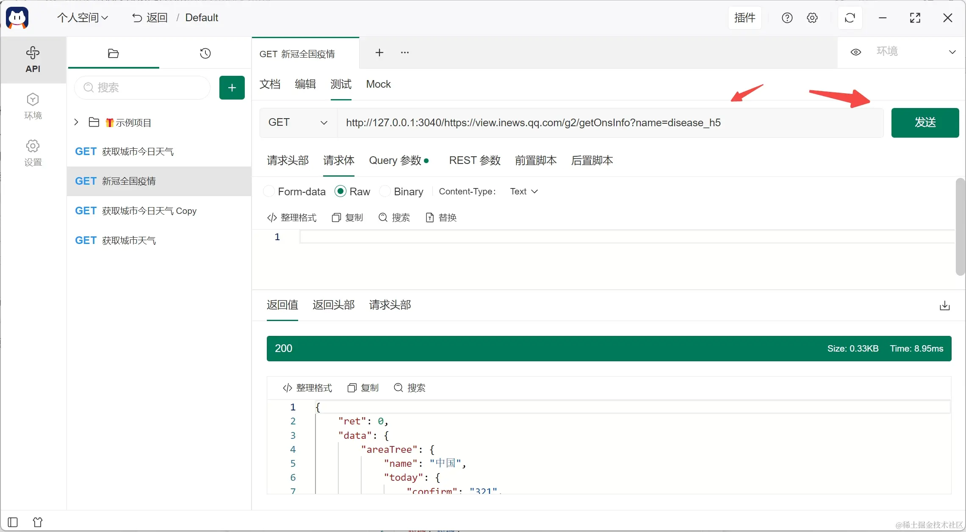Open the GET method dropdown
966x532 pixels.
click(x=298, y=122)
